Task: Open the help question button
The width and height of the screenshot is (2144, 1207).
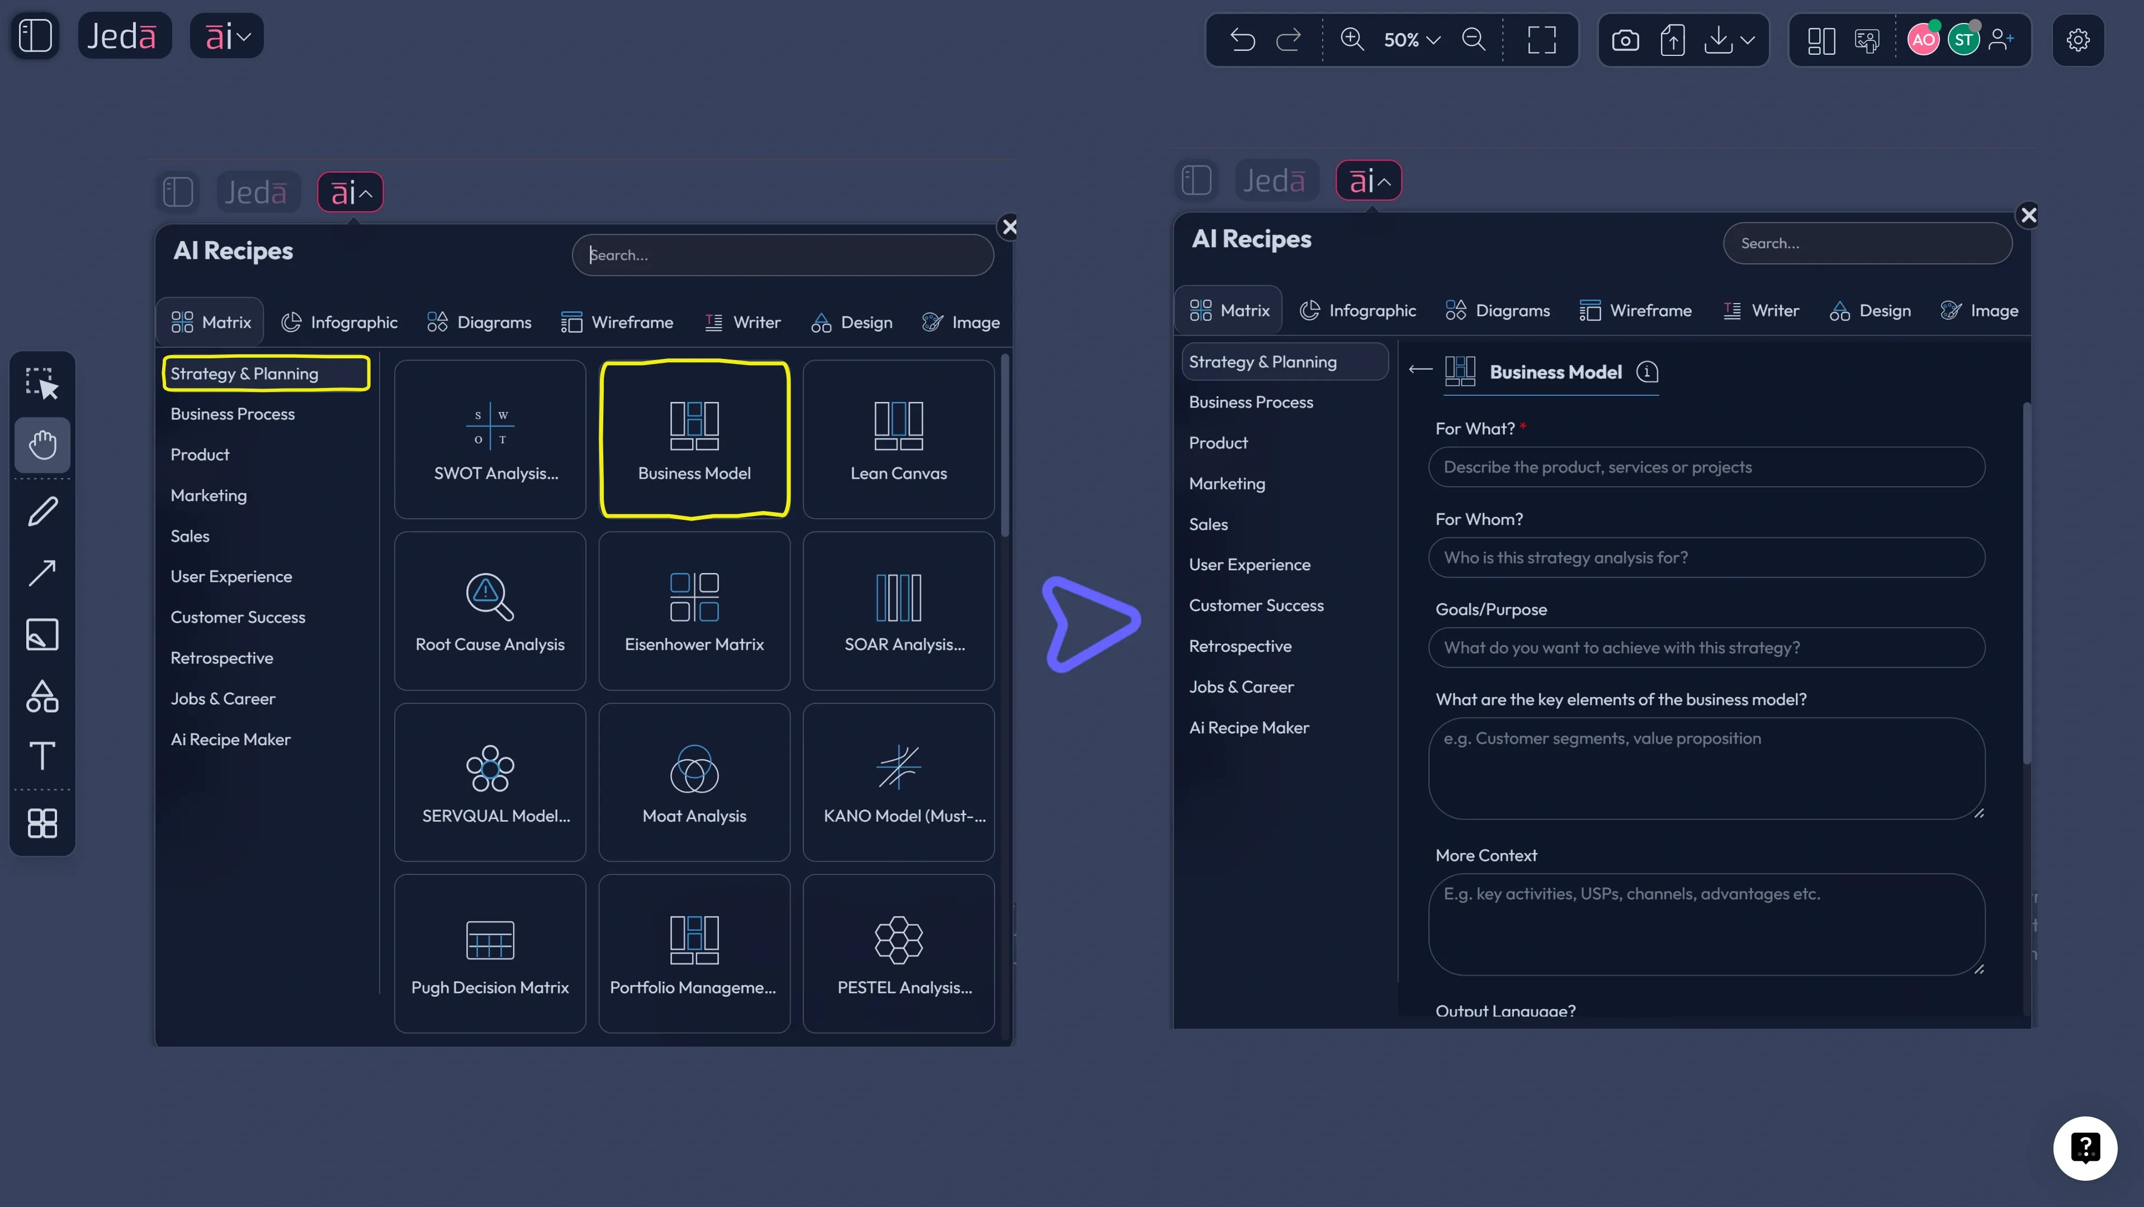Action: 2085,1148
